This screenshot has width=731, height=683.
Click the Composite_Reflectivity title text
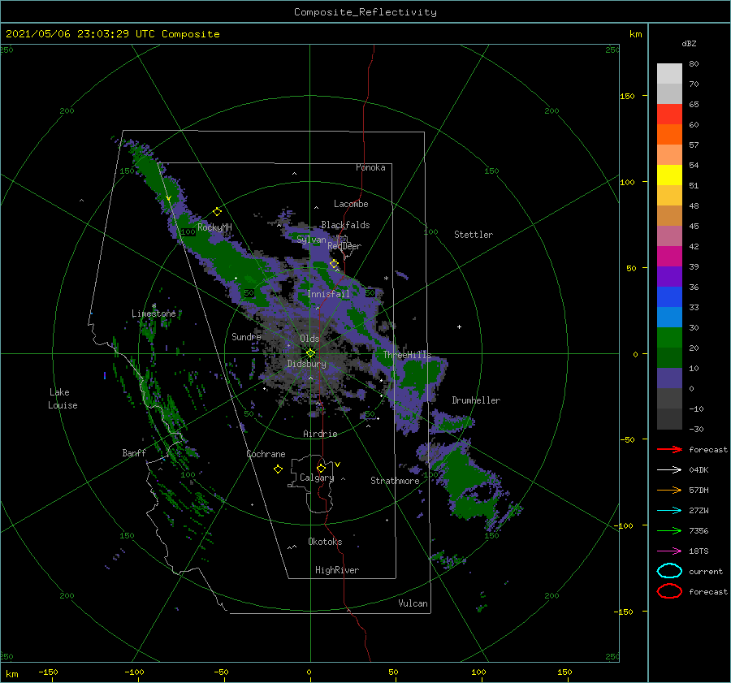point(365,12)
